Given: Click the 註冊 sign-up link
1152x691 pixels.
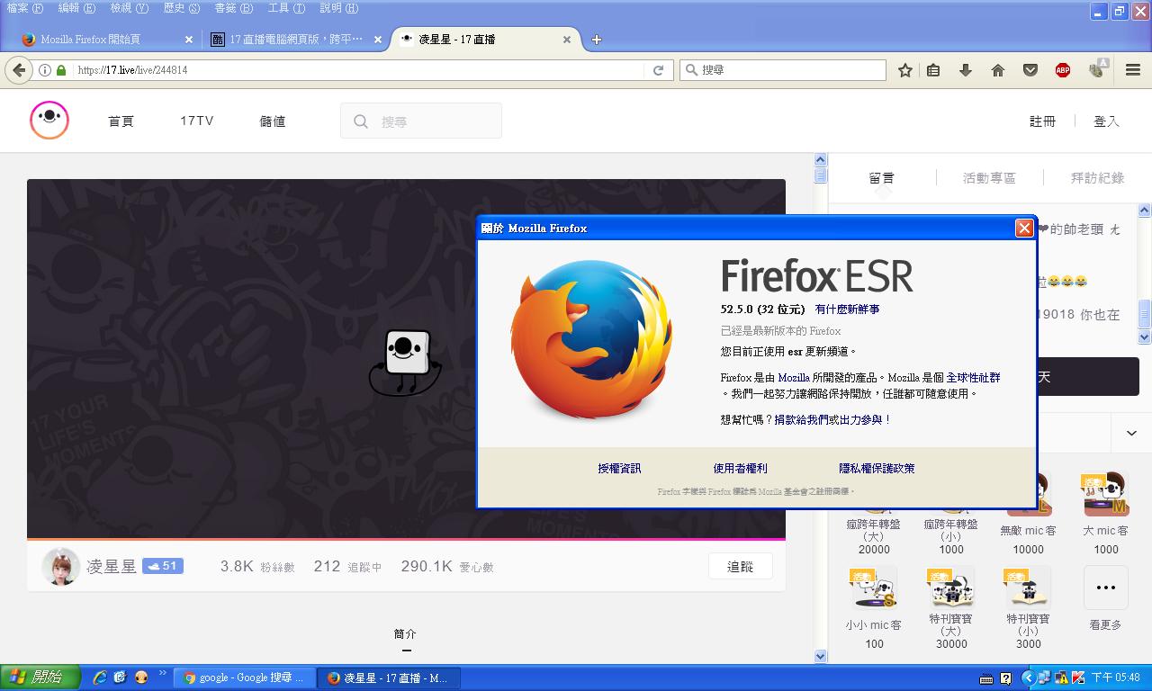Looking at the screenshot, I should (x=1042, y=121).
